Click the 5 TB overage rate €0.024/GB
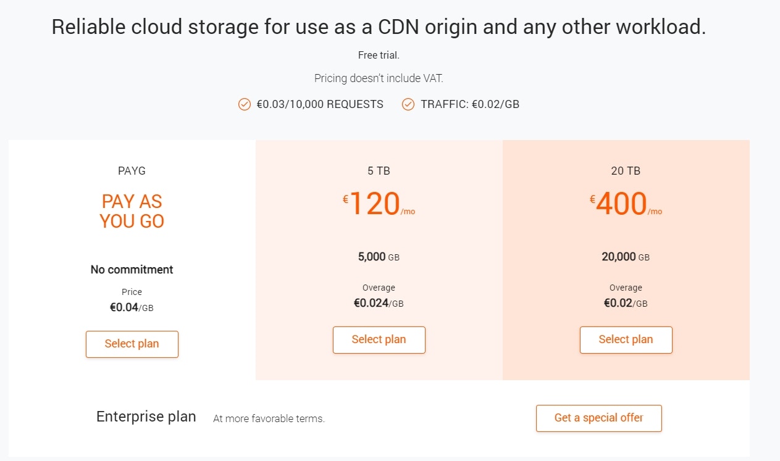The width and height of the screenshot is (780, 461). coord(379,302)
